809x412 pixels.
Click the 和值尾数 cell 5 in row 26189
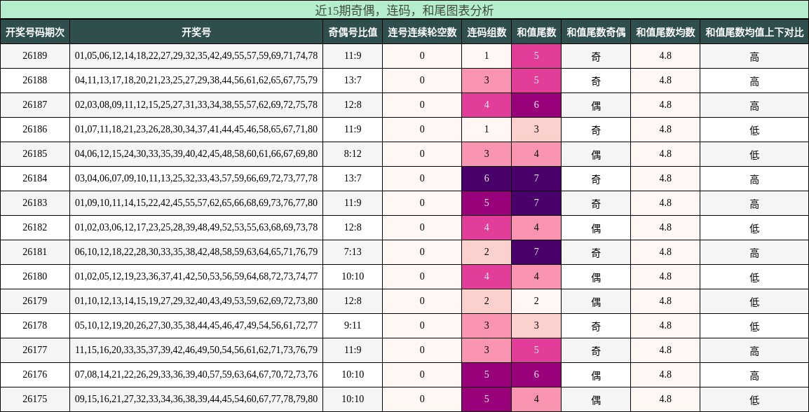pos(536,55)
